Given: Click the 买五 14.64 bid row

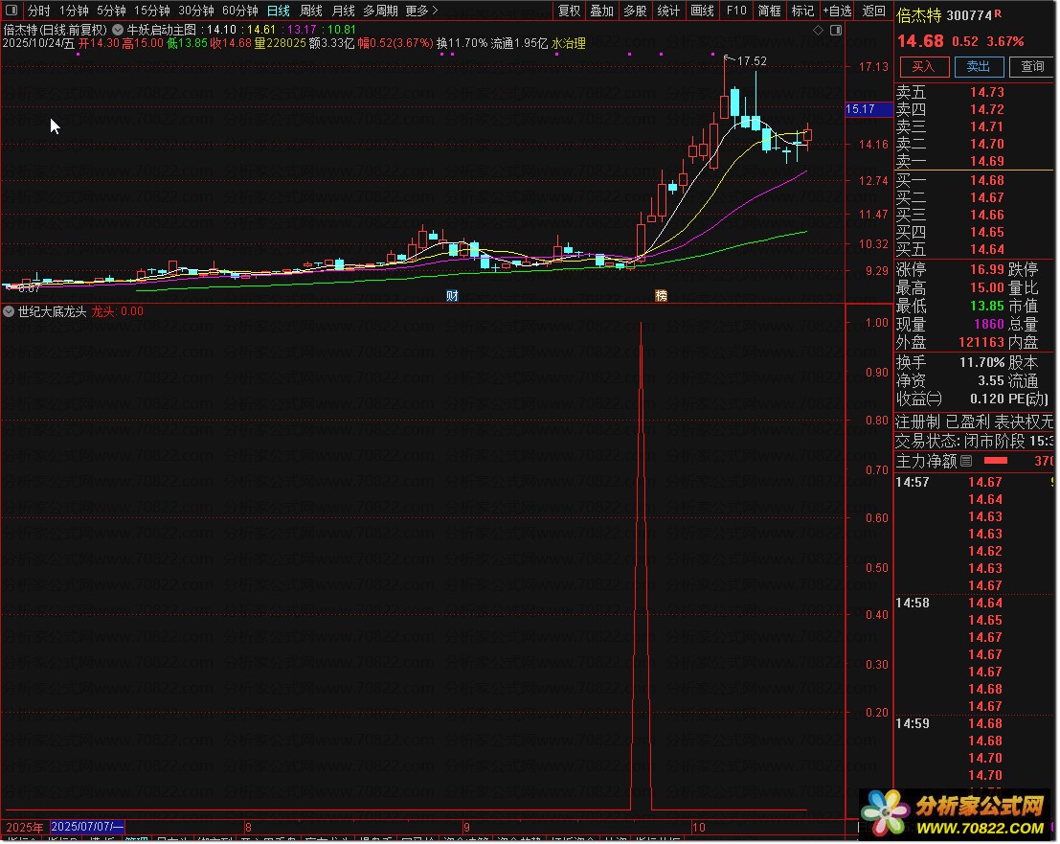Looking at the screenshot, I should [x=974, y=249].
